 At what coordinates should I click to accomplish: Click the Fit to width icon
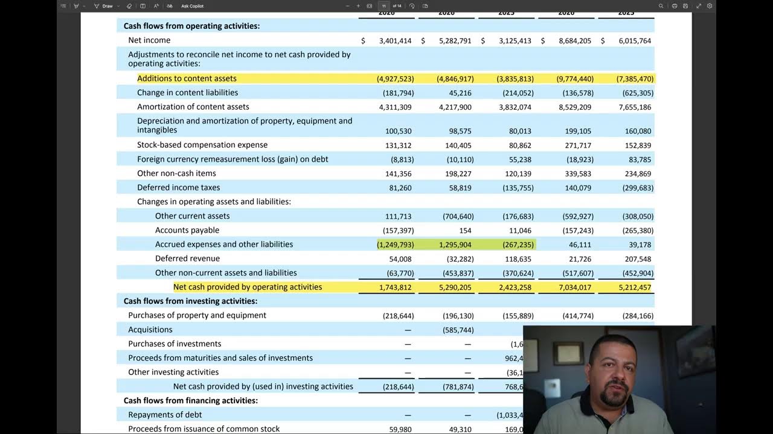click(370, 6)
